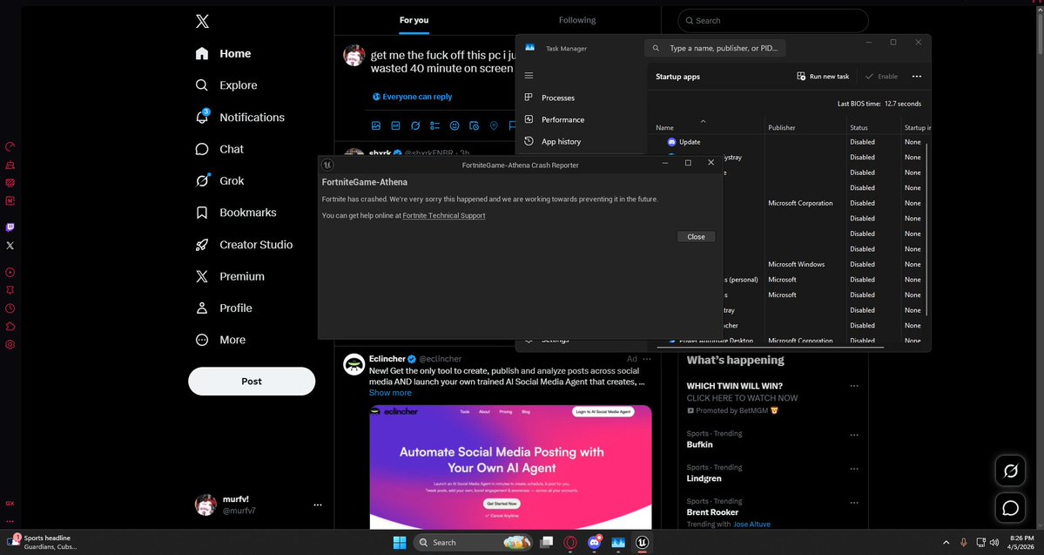Open the Opera GX sidebar settings gear
Viewport: 1044px width, 555px height.
(10, 345)
